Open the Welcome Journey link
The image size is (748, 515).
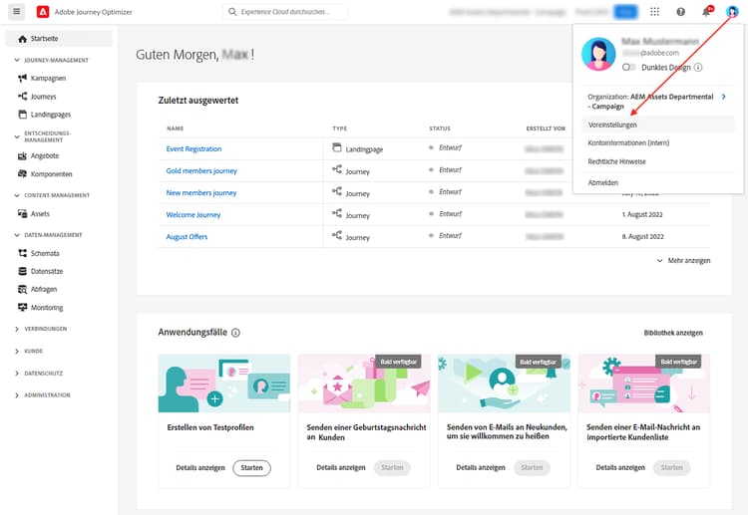click(193, 214)
